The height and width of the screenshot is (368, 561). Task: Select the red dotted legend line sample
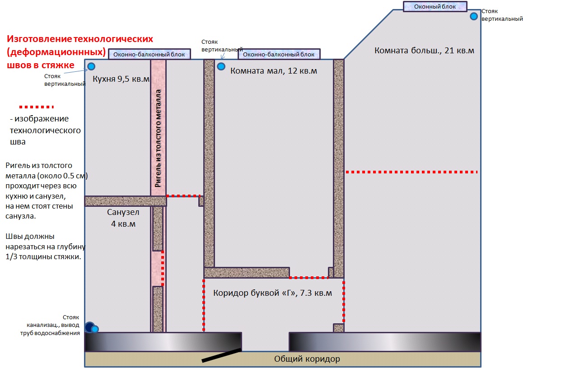point(36,107)
